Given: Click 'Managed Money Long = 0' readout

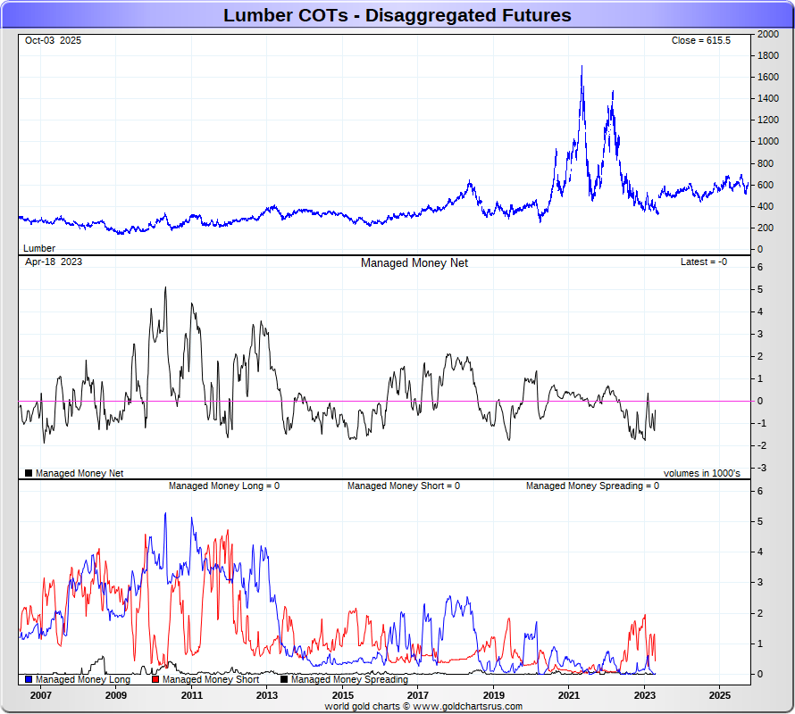Looking at the screenshot, I should tap(224, 486).
